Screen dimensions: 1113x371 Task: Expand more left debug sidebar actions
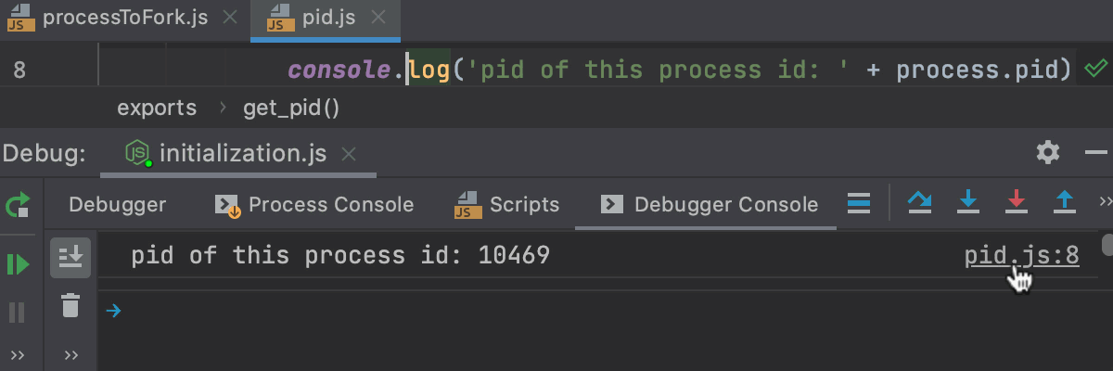(x=18, y=354)
